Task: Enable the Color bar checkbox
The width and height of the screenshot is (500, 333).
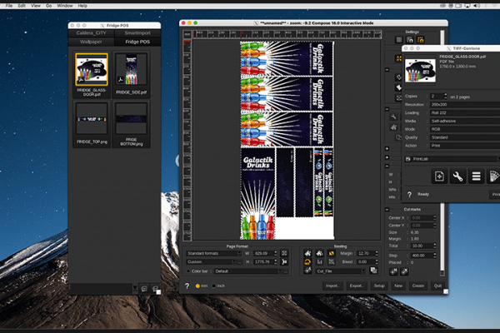Action: click(x=188, y=271)
